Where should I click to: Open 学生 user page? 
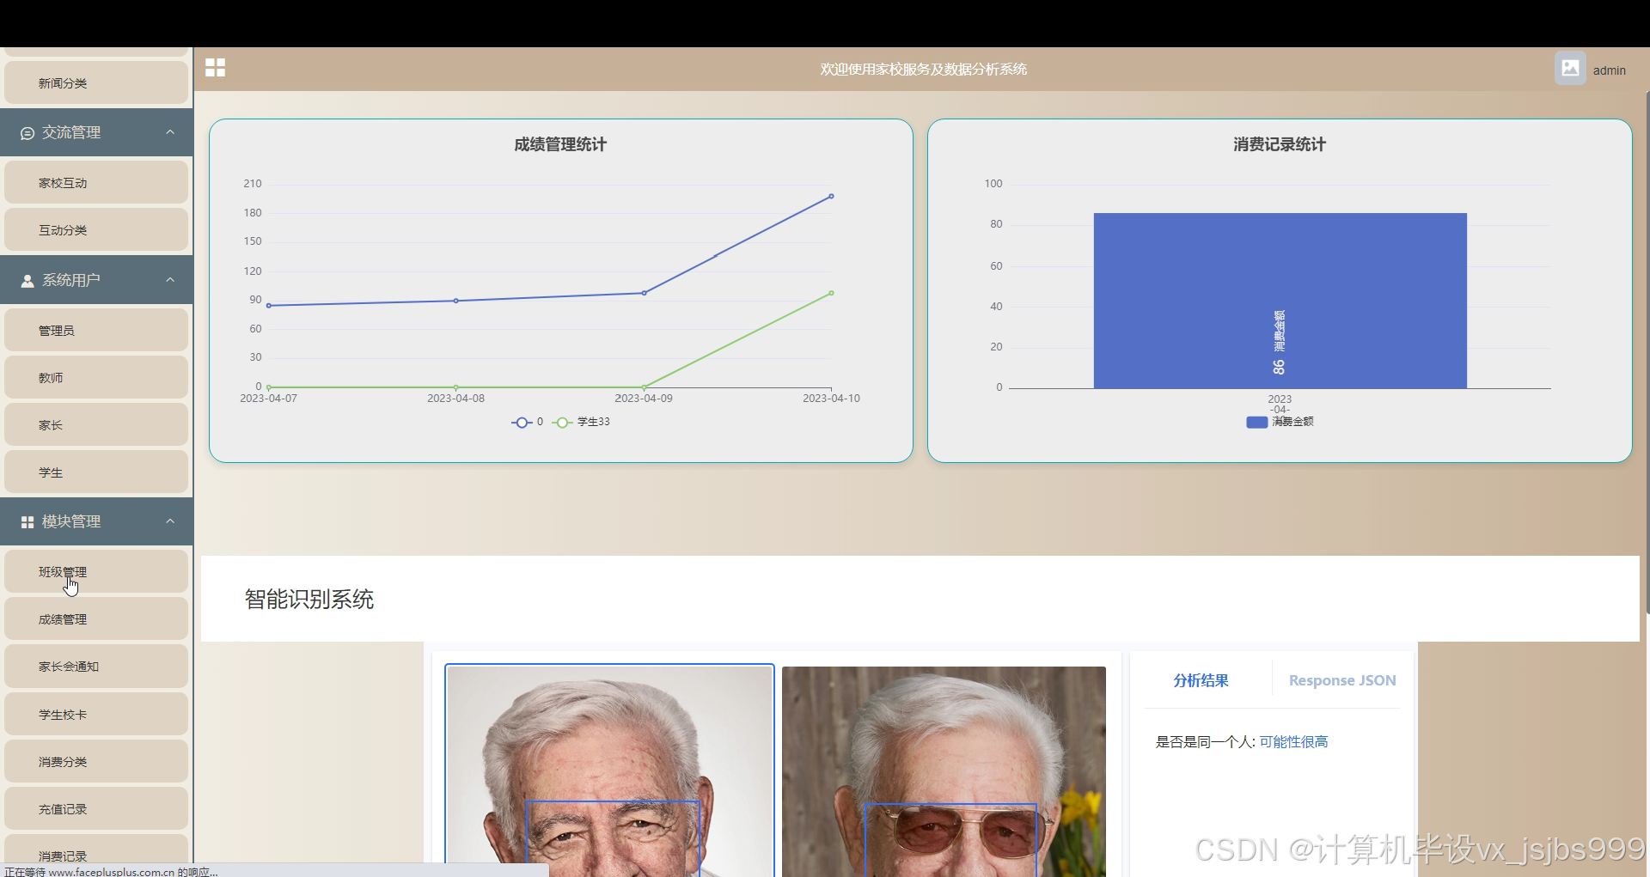click(96, 472)
